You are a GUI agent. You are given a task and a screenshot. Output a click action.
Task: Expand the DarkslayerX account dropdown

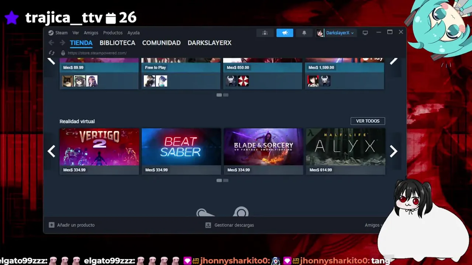[x=340, y=33]
